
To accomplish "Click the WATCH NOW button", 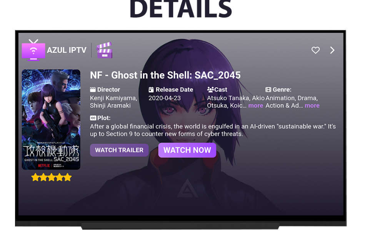I will [187, 150].
